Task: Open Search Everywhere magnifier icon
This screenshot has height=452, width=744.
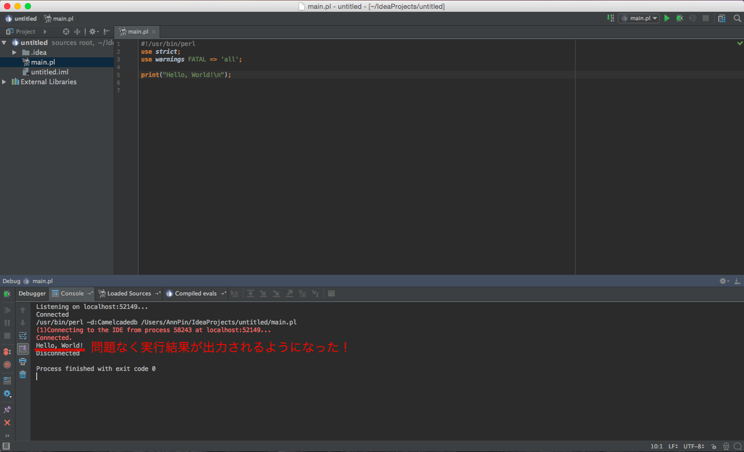Action: pos(737,18)
